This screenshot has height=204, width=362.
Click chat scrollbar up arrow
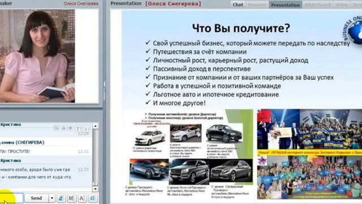96,126
